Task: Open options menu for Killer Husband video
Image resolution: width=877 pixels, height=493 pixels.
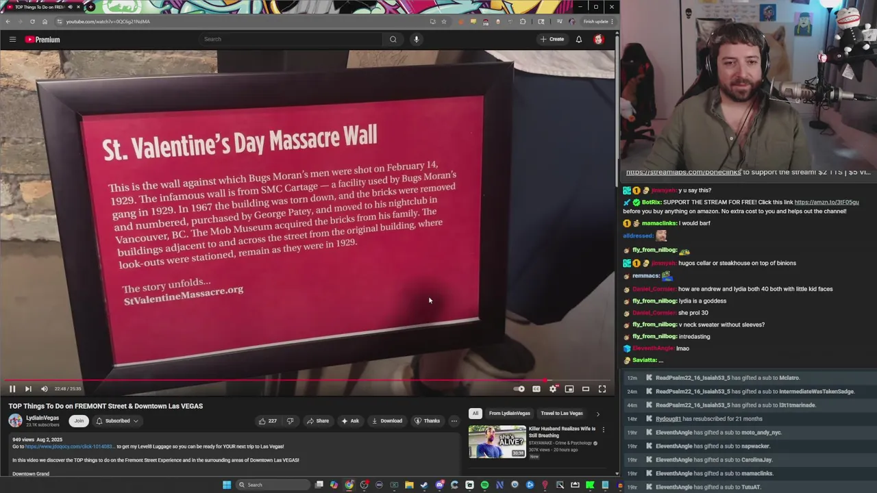Action: tap(603, 429)
